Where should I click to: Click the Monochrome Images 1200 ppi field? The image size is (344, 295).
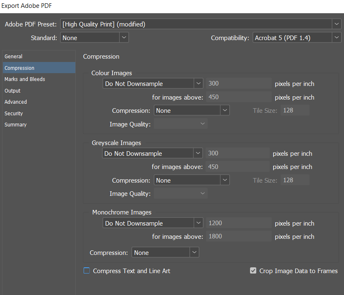coord(238,224)
